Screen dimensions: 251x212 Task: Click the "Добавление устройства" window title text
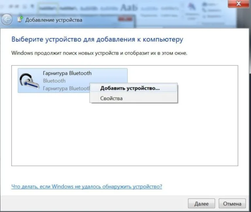(54, 20)
